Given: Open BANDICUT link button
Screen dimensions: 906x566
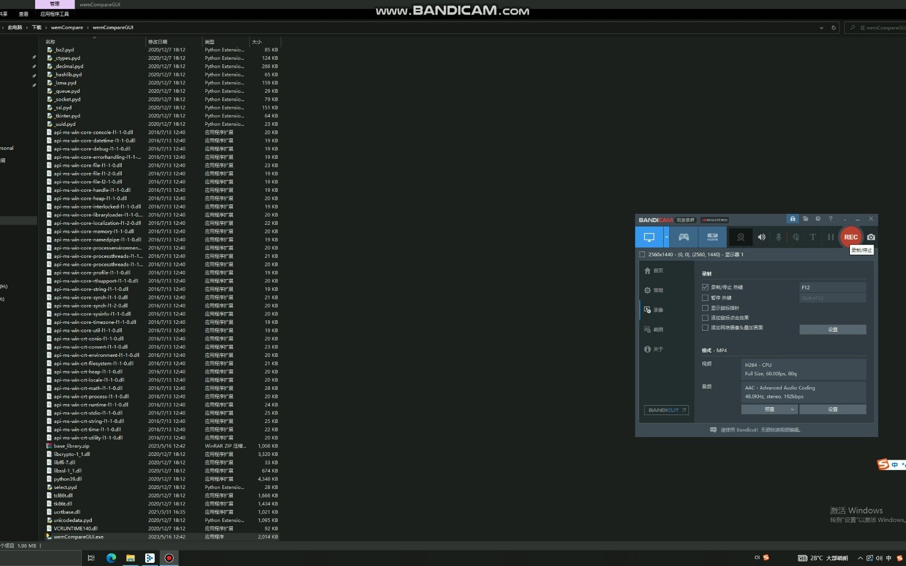Looking at the screenshot, I should [666, 410].
